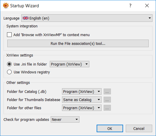Select Use Windows registry option
This screenshot has height=136, width=156.
(x=9, y=72)
